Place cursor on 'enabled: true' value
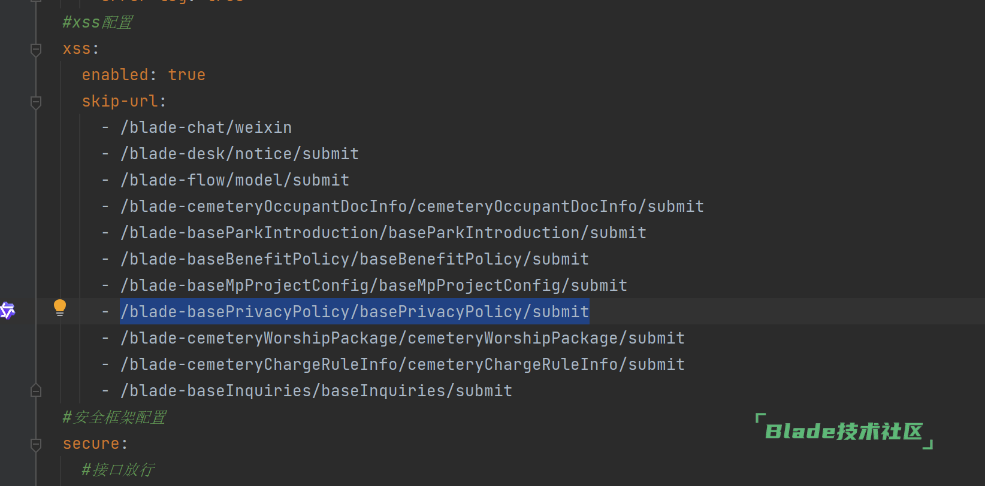 (186, 75)
